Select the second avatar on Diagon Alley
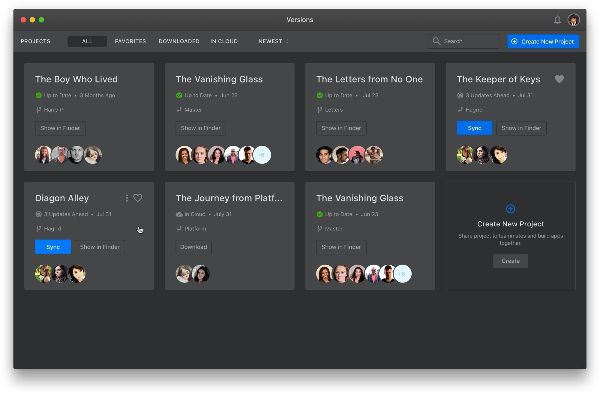 [60, 273]
